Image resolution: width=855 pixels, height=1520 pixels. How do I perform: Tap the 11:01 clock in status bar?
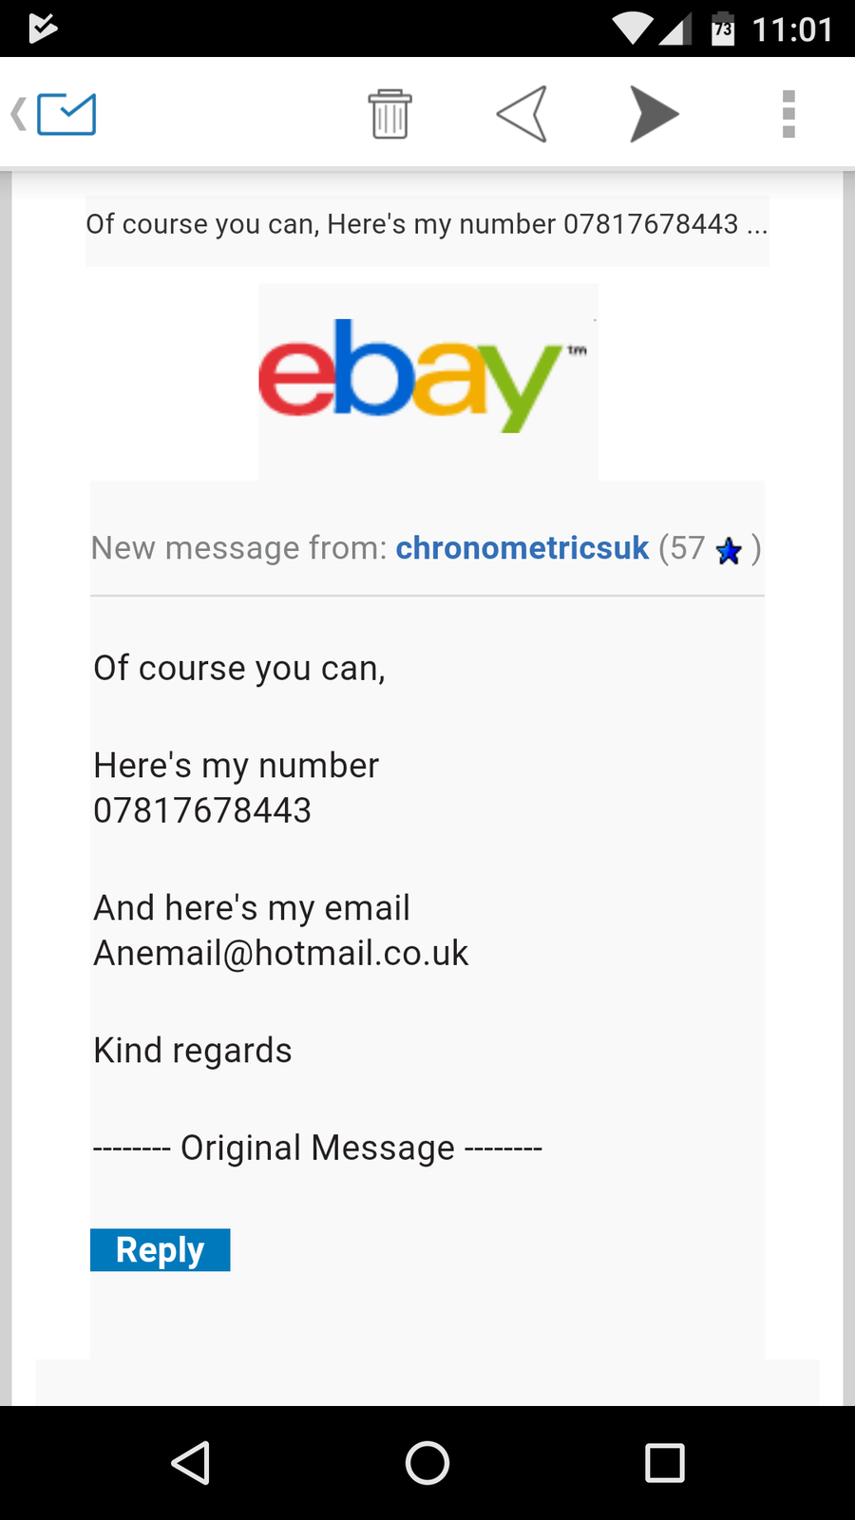(x=792, y=29)
